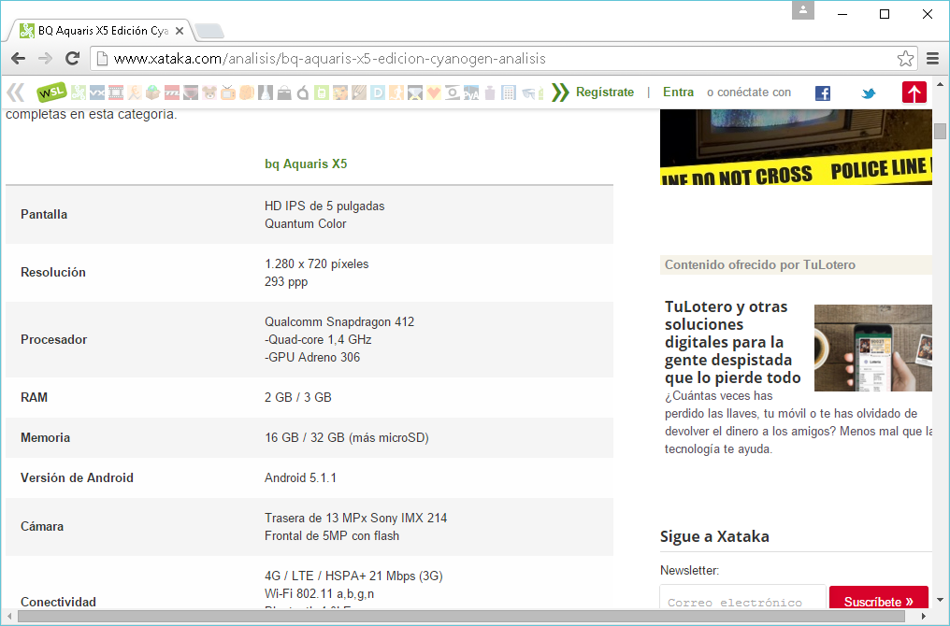
Task: Click the Entra login link
Action: pos(679,92)
